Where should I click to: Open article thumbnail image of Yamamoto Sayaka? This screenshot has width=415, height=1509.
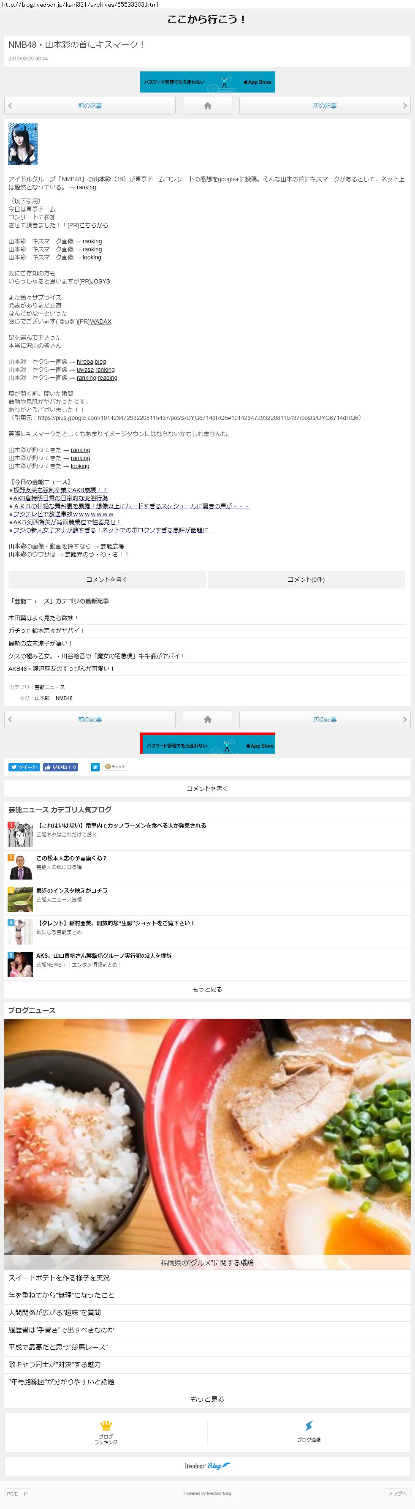pos(23,144)
